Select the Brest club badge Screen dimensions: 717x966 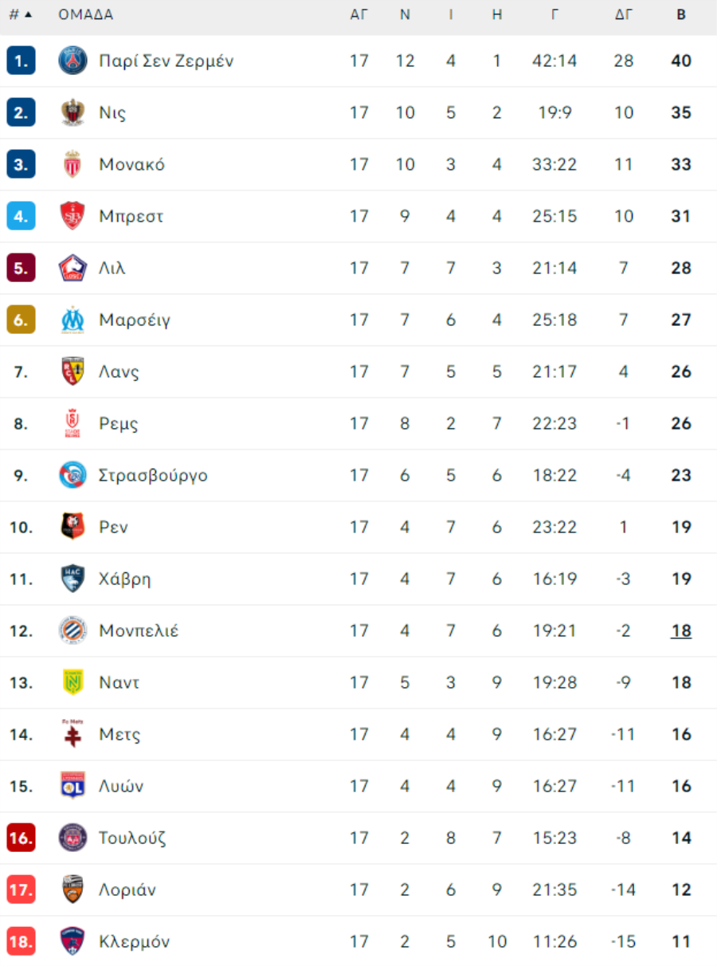point(72,216)
